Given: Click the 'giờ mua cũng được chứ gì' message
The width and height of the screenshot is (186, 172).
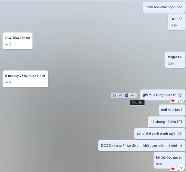Looking at the screenshot, I should tap(163, 95).
